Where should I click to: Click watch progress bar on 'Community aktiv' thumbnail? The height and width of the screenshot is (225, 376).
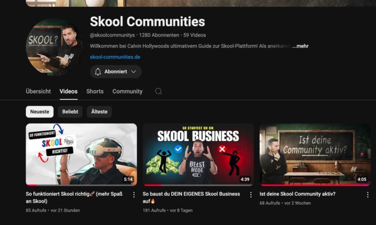coord(315,185)
